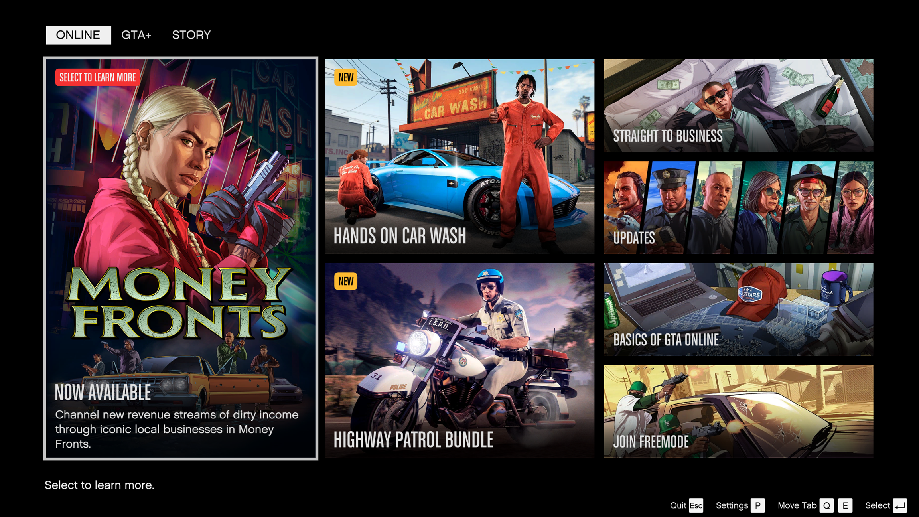Click the NEW badge on Highway Patrol Bundle
The image size is (919, 517).
pyautogui.click(x=346, y=281)
